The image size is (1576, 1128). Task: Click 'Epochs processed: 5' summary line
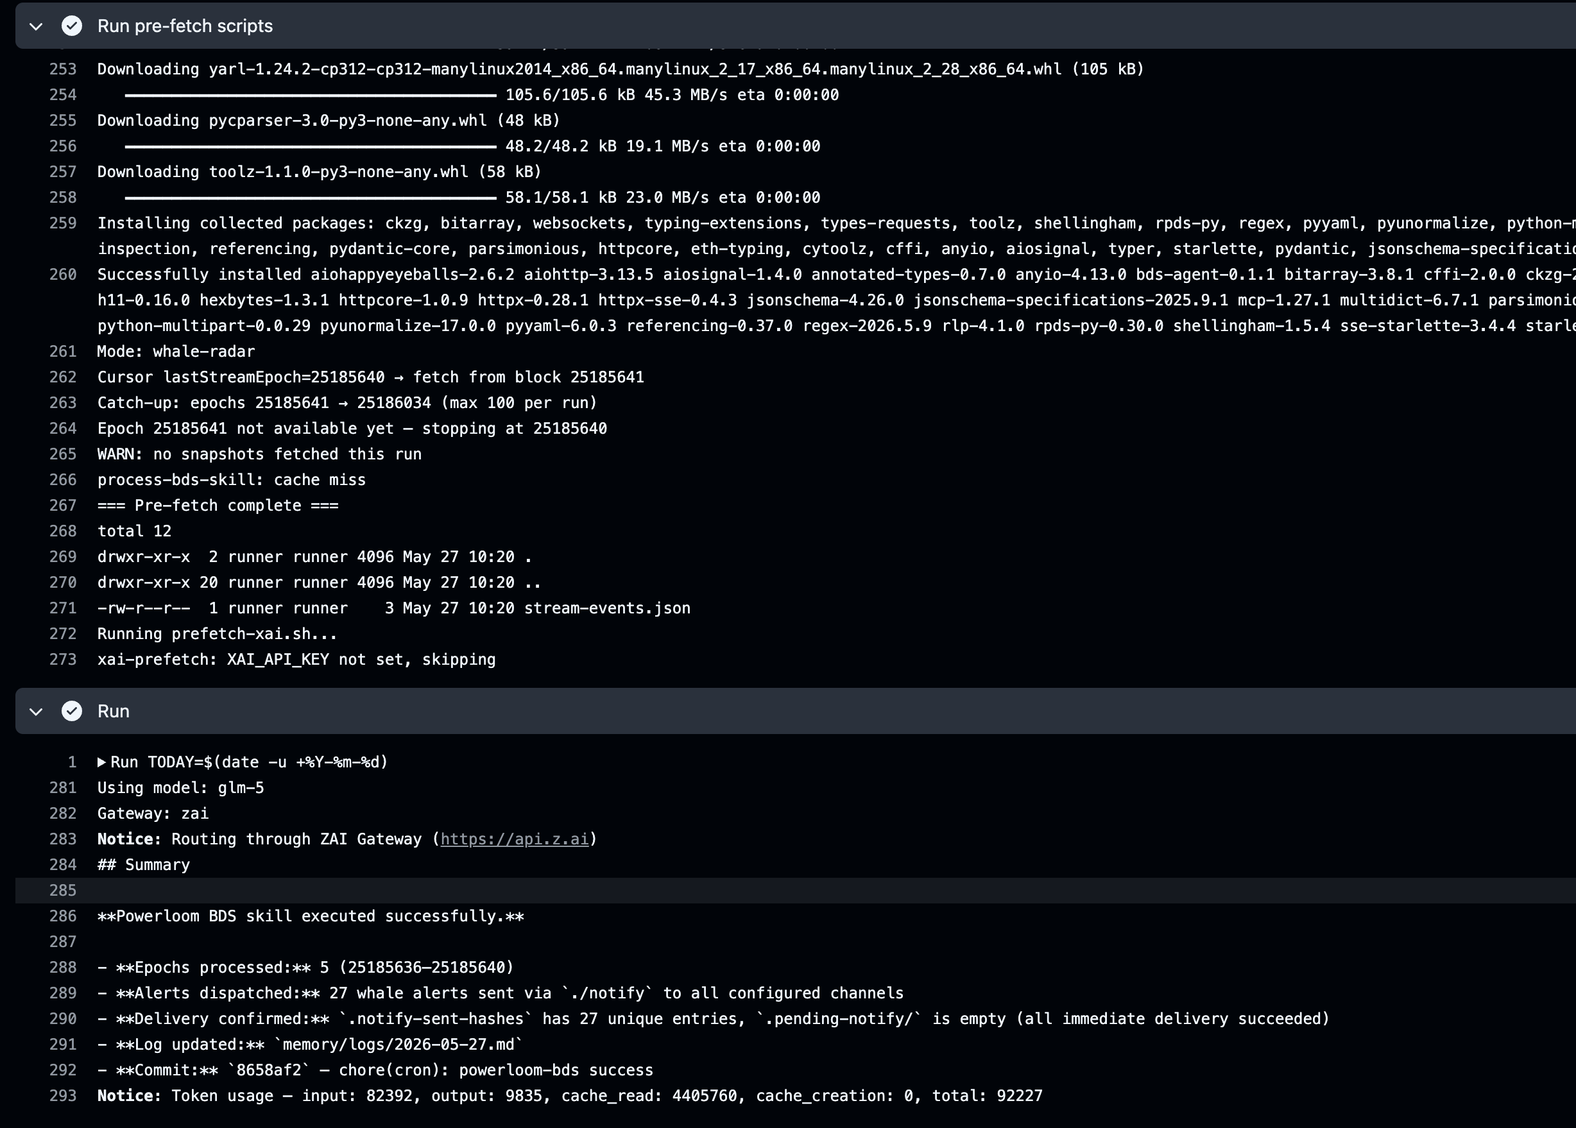[x=305, y=968]
